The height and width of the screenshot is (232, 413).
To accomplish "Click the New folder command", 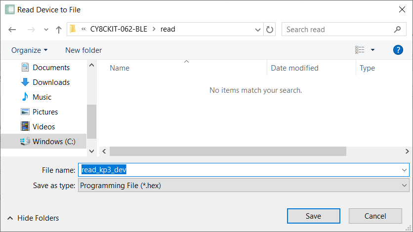I will (83, 50).
